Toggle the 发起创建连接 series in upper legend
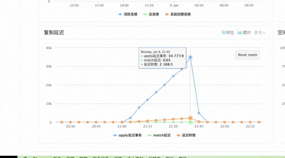The image size is (285, 158). [x=177, y=14]
